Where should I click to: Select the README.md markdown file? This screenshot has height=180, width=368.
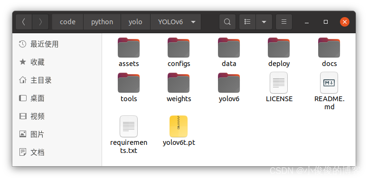pyautogui.click(x=329, y=91)
